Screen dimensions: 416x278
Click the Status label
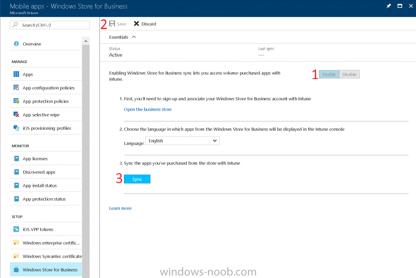point(115,49)
